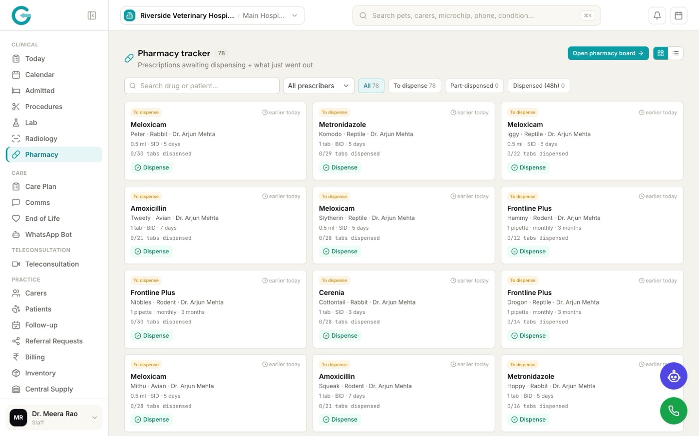This screenshot has height=436, width=699.
Task: Open the floating assistant bot button
Action: (x=674, y=376)
